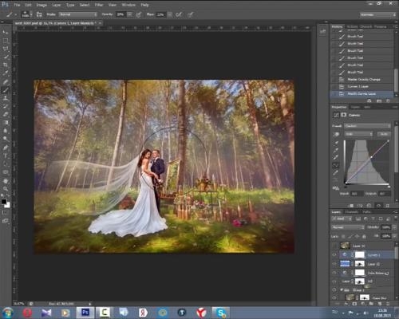The height and width of the screenshot is (319, 399).
Task: Open the workspace switcher dropdown at top right
Action: 378,15
